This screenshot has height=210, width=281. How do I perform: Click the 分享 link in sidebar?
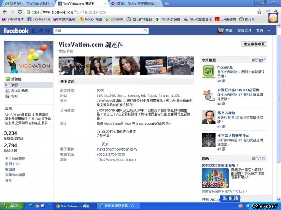click(x=8, y=180)
